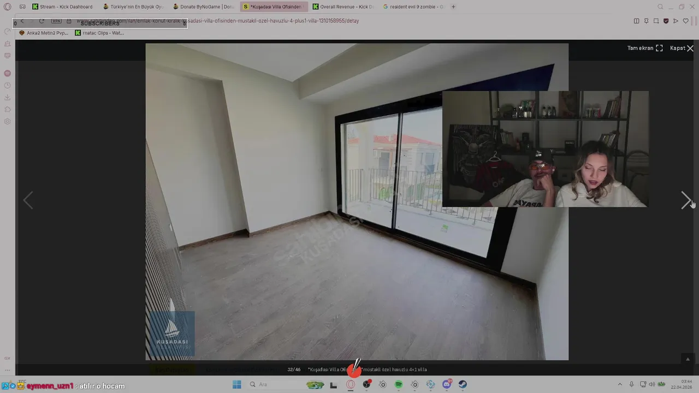The height and width of the screenshot is (393, 699).
Task: Open Spotify from the taskbar
Action: pyautogui.click(x=399, y=384)
